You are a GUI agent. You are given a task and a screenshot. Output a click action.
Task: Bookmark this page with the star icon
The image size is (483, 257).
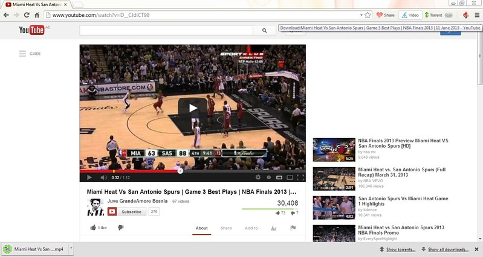point(368,15)
